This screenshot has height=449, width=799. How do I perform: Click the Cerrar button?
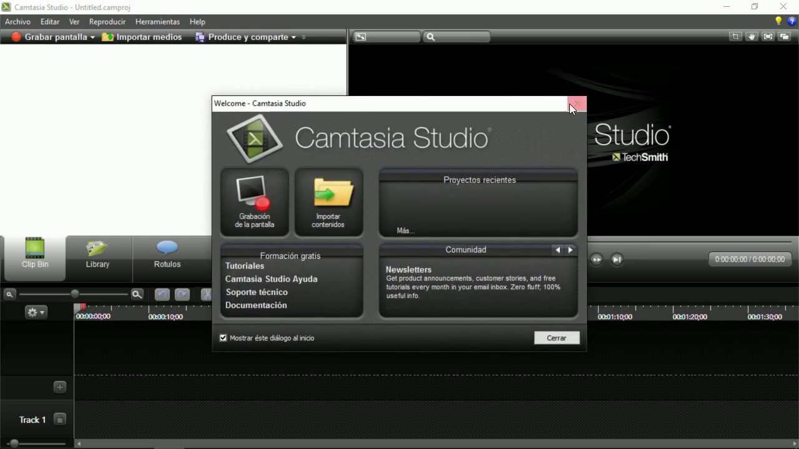[557, 338]
